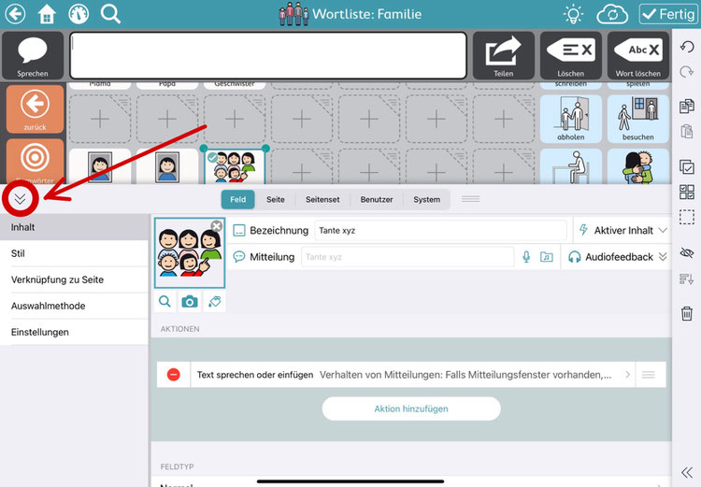Open Auswahlmethode in the left menu
Viewport: 701px width, 487px height.
pyautogui.click(x=74, y=306)
